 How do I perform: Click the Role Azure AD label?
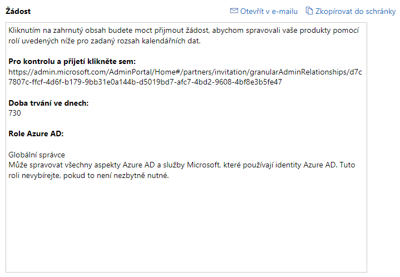coord(36,133)
